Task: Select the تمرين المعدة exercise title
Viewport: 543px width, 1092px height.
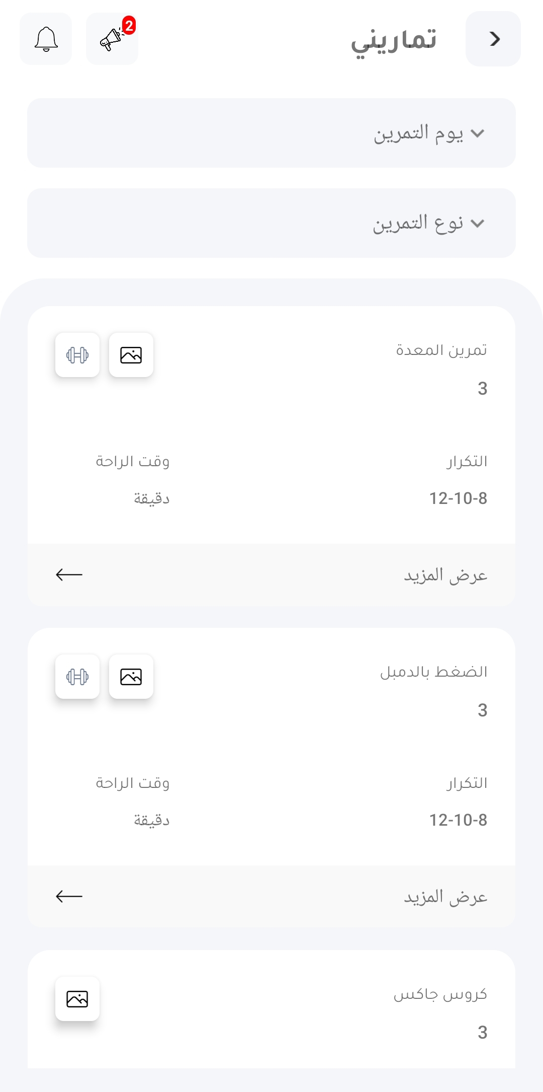Action: coord(441,350)
